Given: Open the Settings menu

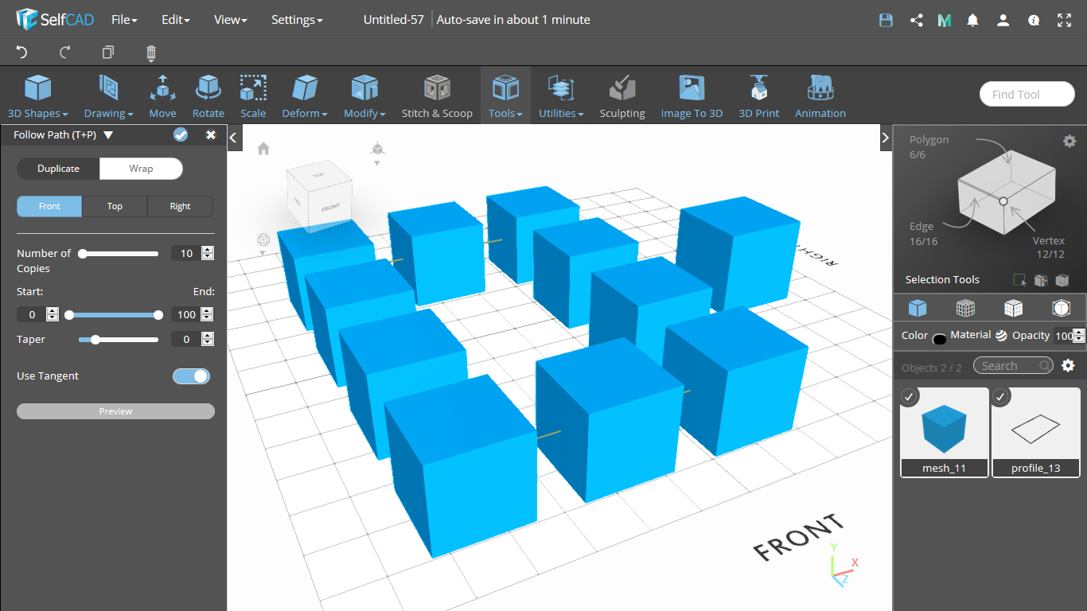Looking at the screenshot, I should tap(297, 20).
